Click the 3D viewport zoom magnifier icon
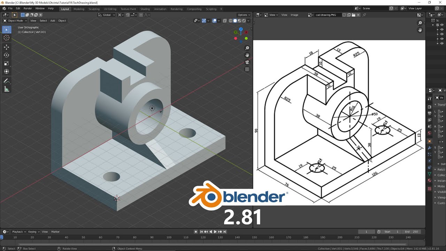Image resolution: width=446 pixels, height=251 pixels. pyautogui.click(x=247, y=48)
